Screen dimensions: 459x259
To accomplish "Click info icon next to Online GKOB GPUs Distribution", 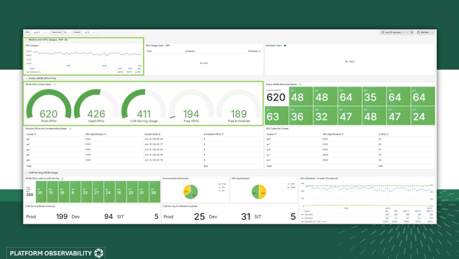I will pos(301,84).
